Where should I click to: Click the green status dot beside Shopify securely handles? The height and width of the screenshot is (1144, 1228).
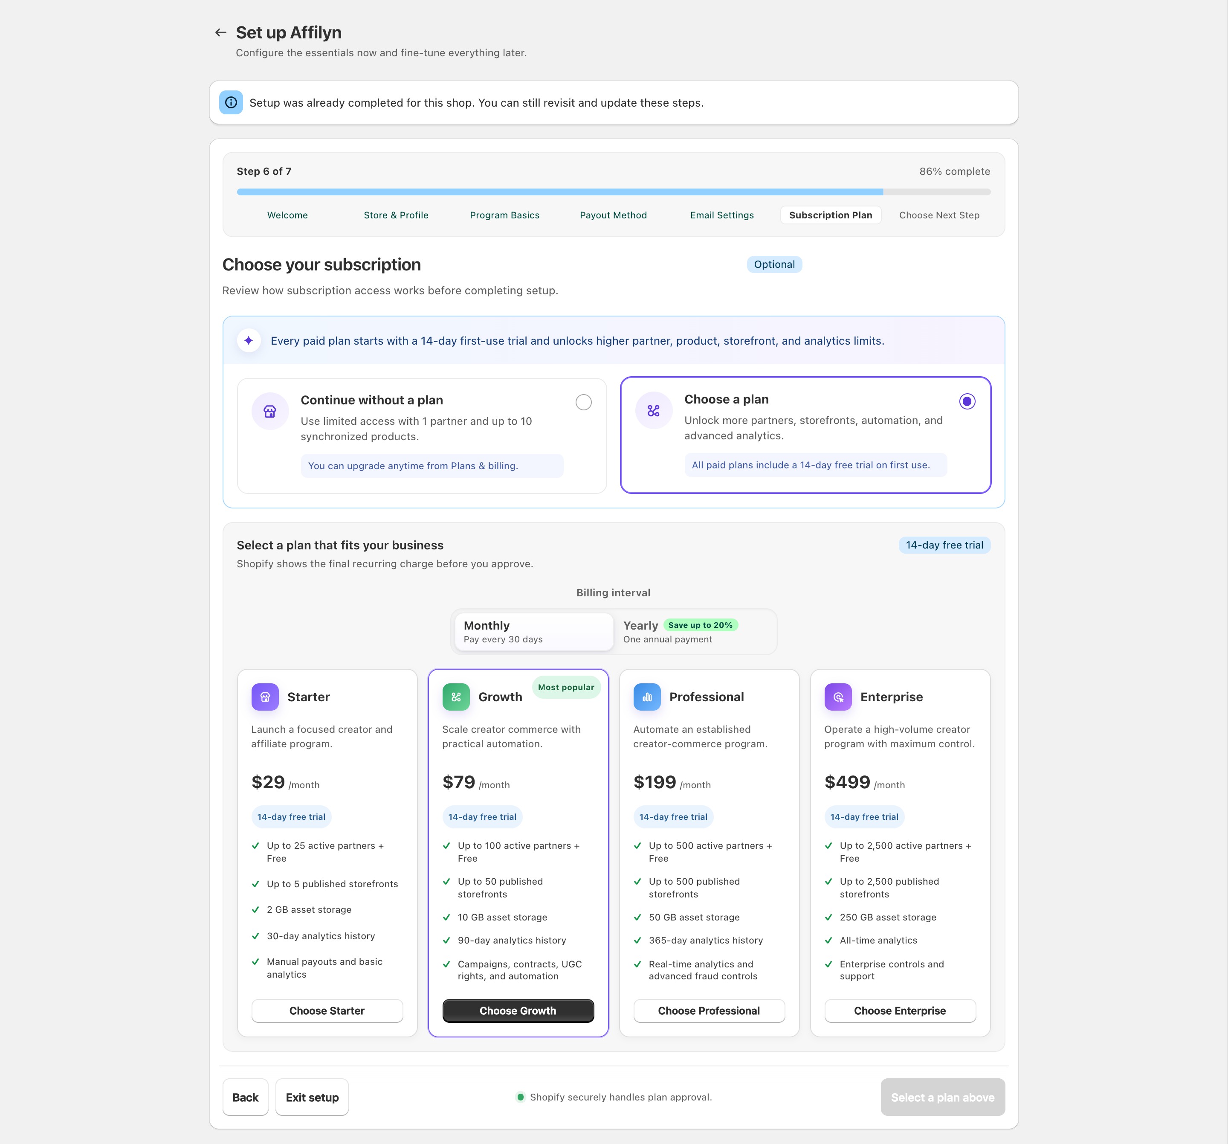click(520, 1097)
